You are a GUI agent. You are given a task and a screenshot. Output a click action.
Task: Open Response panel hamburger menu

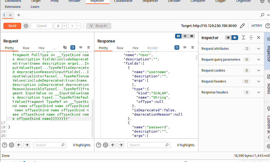(193, 48)
